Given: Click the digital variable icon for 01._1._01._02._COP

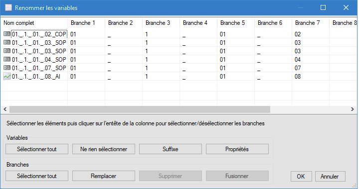Looking at the screenshot, I should coord(7,34).
